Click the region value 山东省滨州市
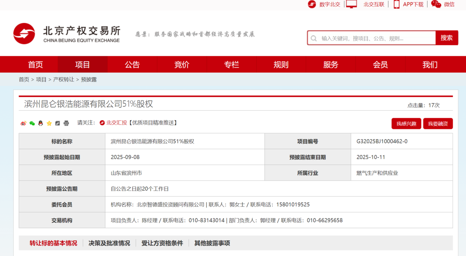Image resolution: width=466 pixels, height=256 pixels. pyautogui.click(x=126, y=173)
